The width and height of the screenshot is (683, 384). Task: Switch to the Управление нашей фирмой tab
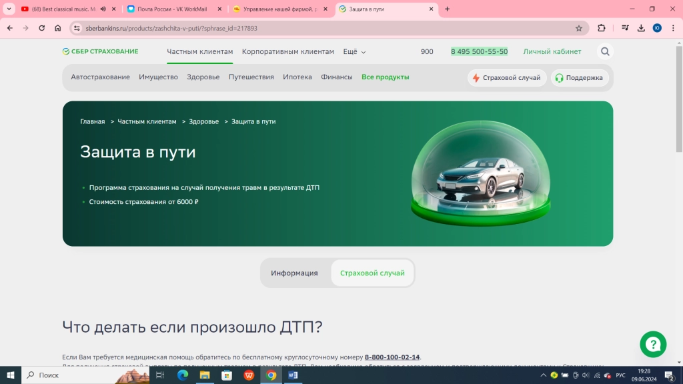[x=279, y=9]
